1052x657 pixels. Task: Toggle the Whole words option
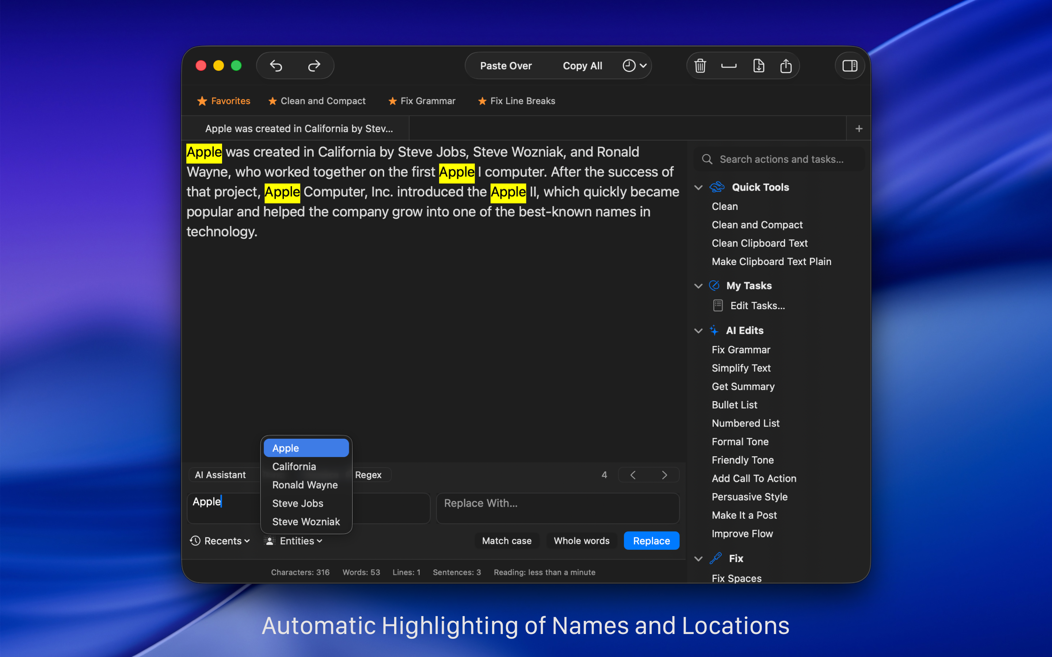(581, 541)
